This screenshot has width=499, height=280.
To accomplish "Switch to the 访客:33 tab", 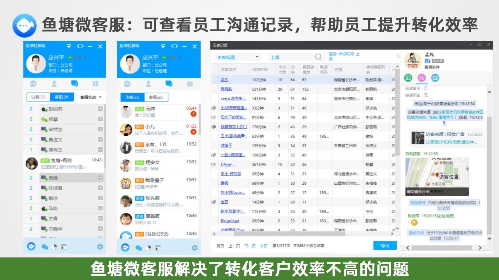I will click(x=38, y=97).
